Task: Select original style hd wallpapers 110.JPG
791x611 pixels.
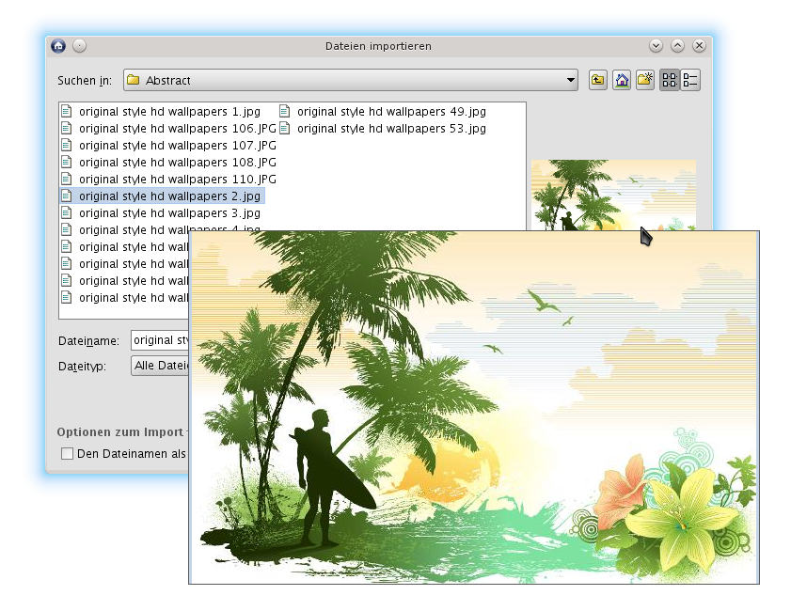Action: (177, 180)
